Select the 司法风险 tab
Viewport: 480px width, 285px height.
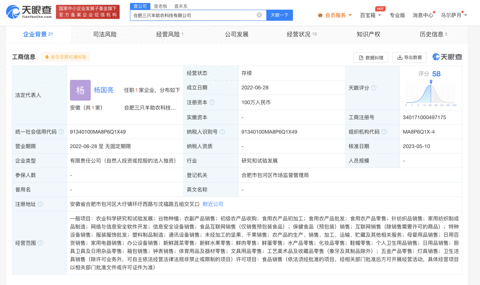click(x=105, y=34)
